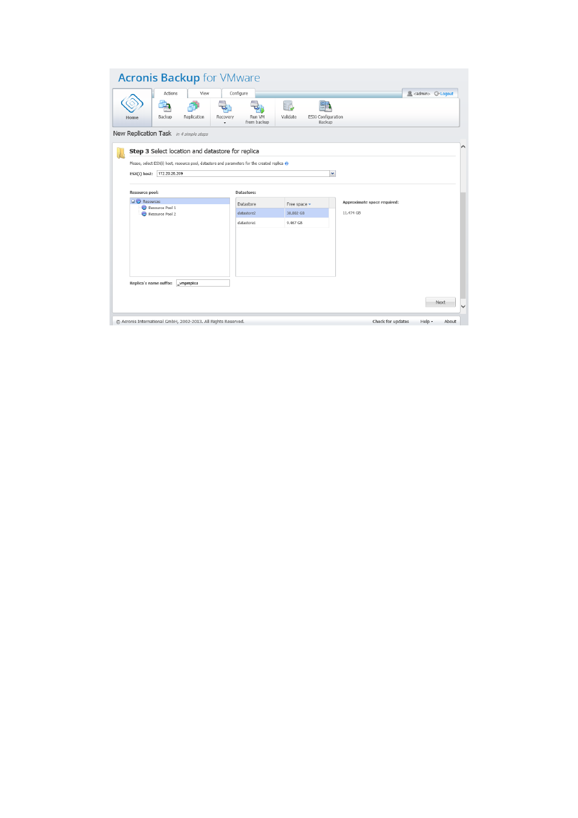Click the Resource Pool 2 icon
The image size is (578, 818).
[x=144, y=214]
